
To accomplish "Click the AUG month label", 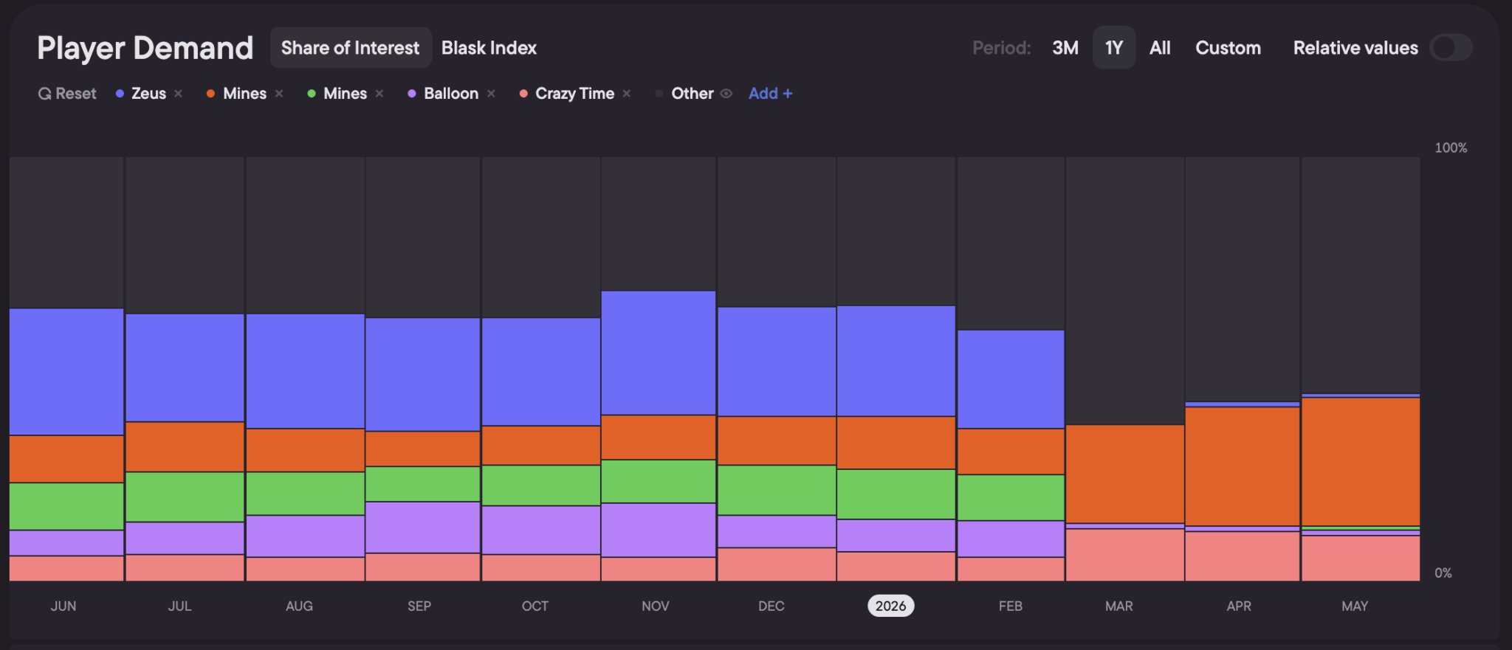I will coord(299,606).
